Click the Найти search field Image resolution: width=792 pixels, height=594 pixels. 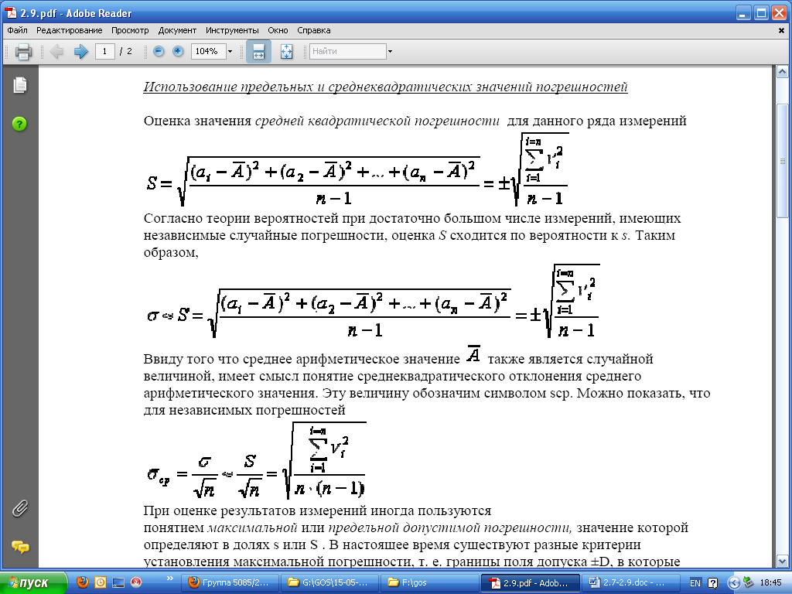click(x=348, y=52)
